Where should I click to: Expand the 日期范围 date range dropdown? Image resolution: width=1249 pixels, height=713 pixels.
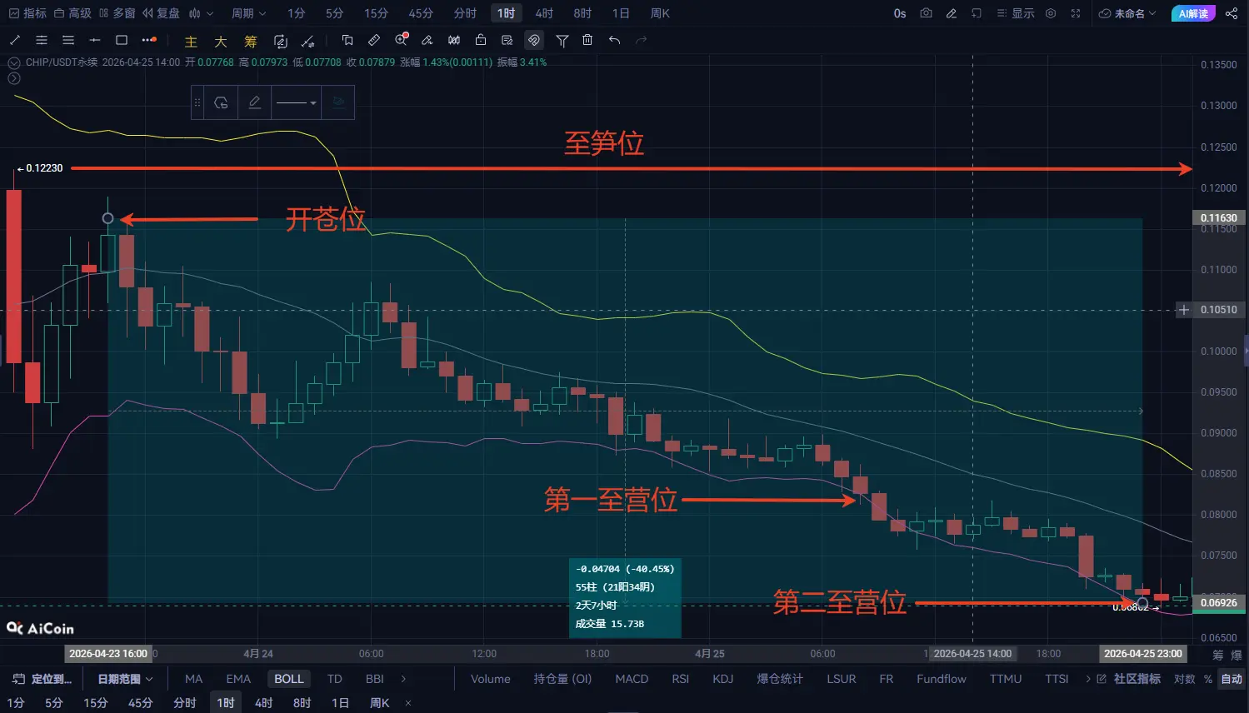point(125,679)
